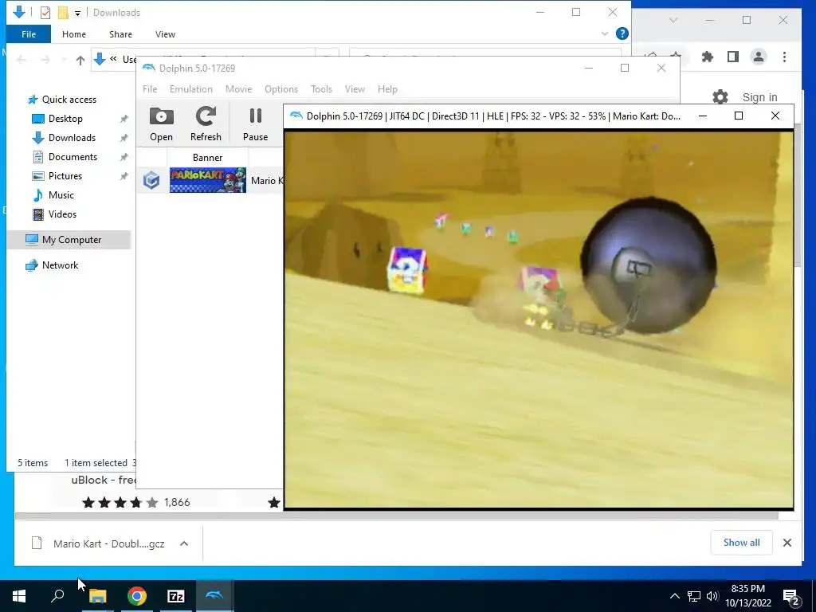Toggle Chrome side panel icon
Screen dimensions: 816x612
733,57
